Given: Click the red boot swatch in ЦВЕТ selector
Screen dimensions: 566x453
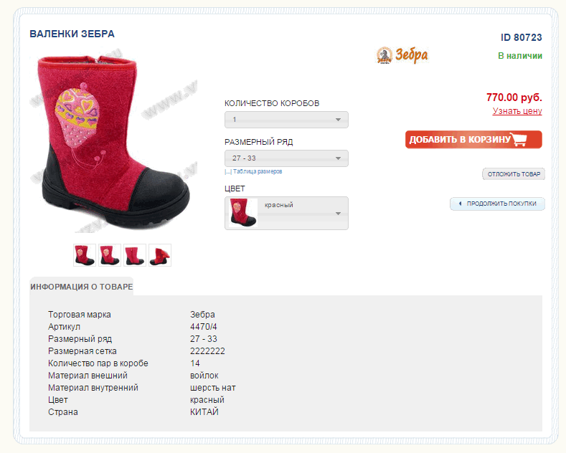Looking at the screenshot, I should coord(243,213).
